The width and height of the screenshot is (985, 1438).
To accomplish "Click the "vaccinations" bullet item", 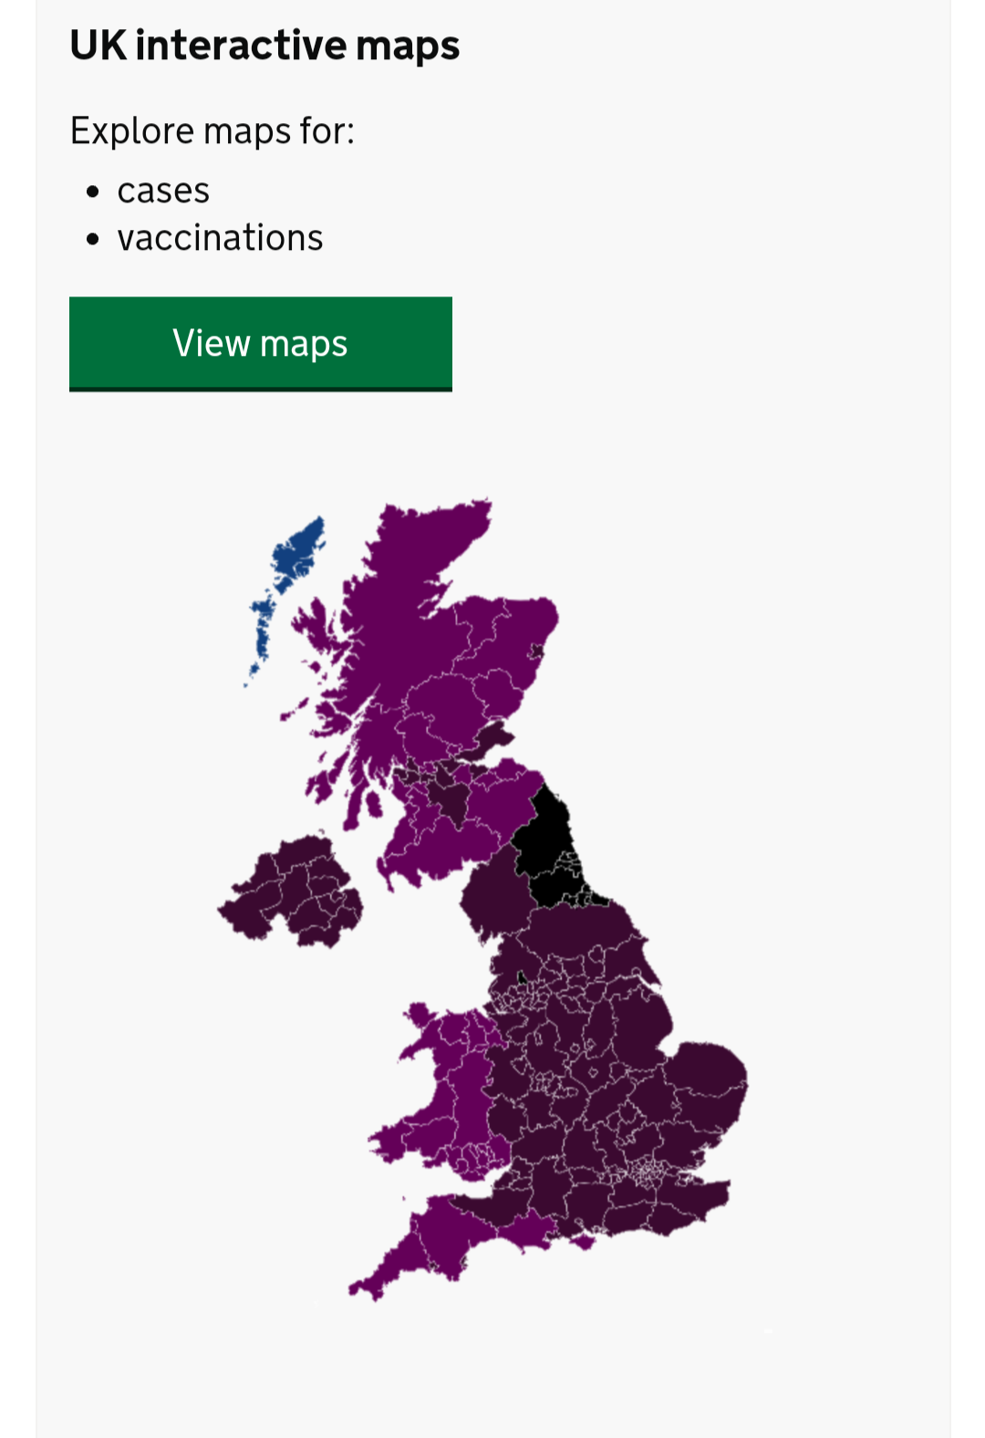I will (220, 238).
